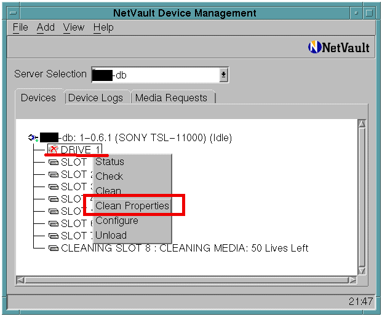Click the SLOT 2 tape icon
The height and width of the screenshot is (316, 382).
coord(54,174)
